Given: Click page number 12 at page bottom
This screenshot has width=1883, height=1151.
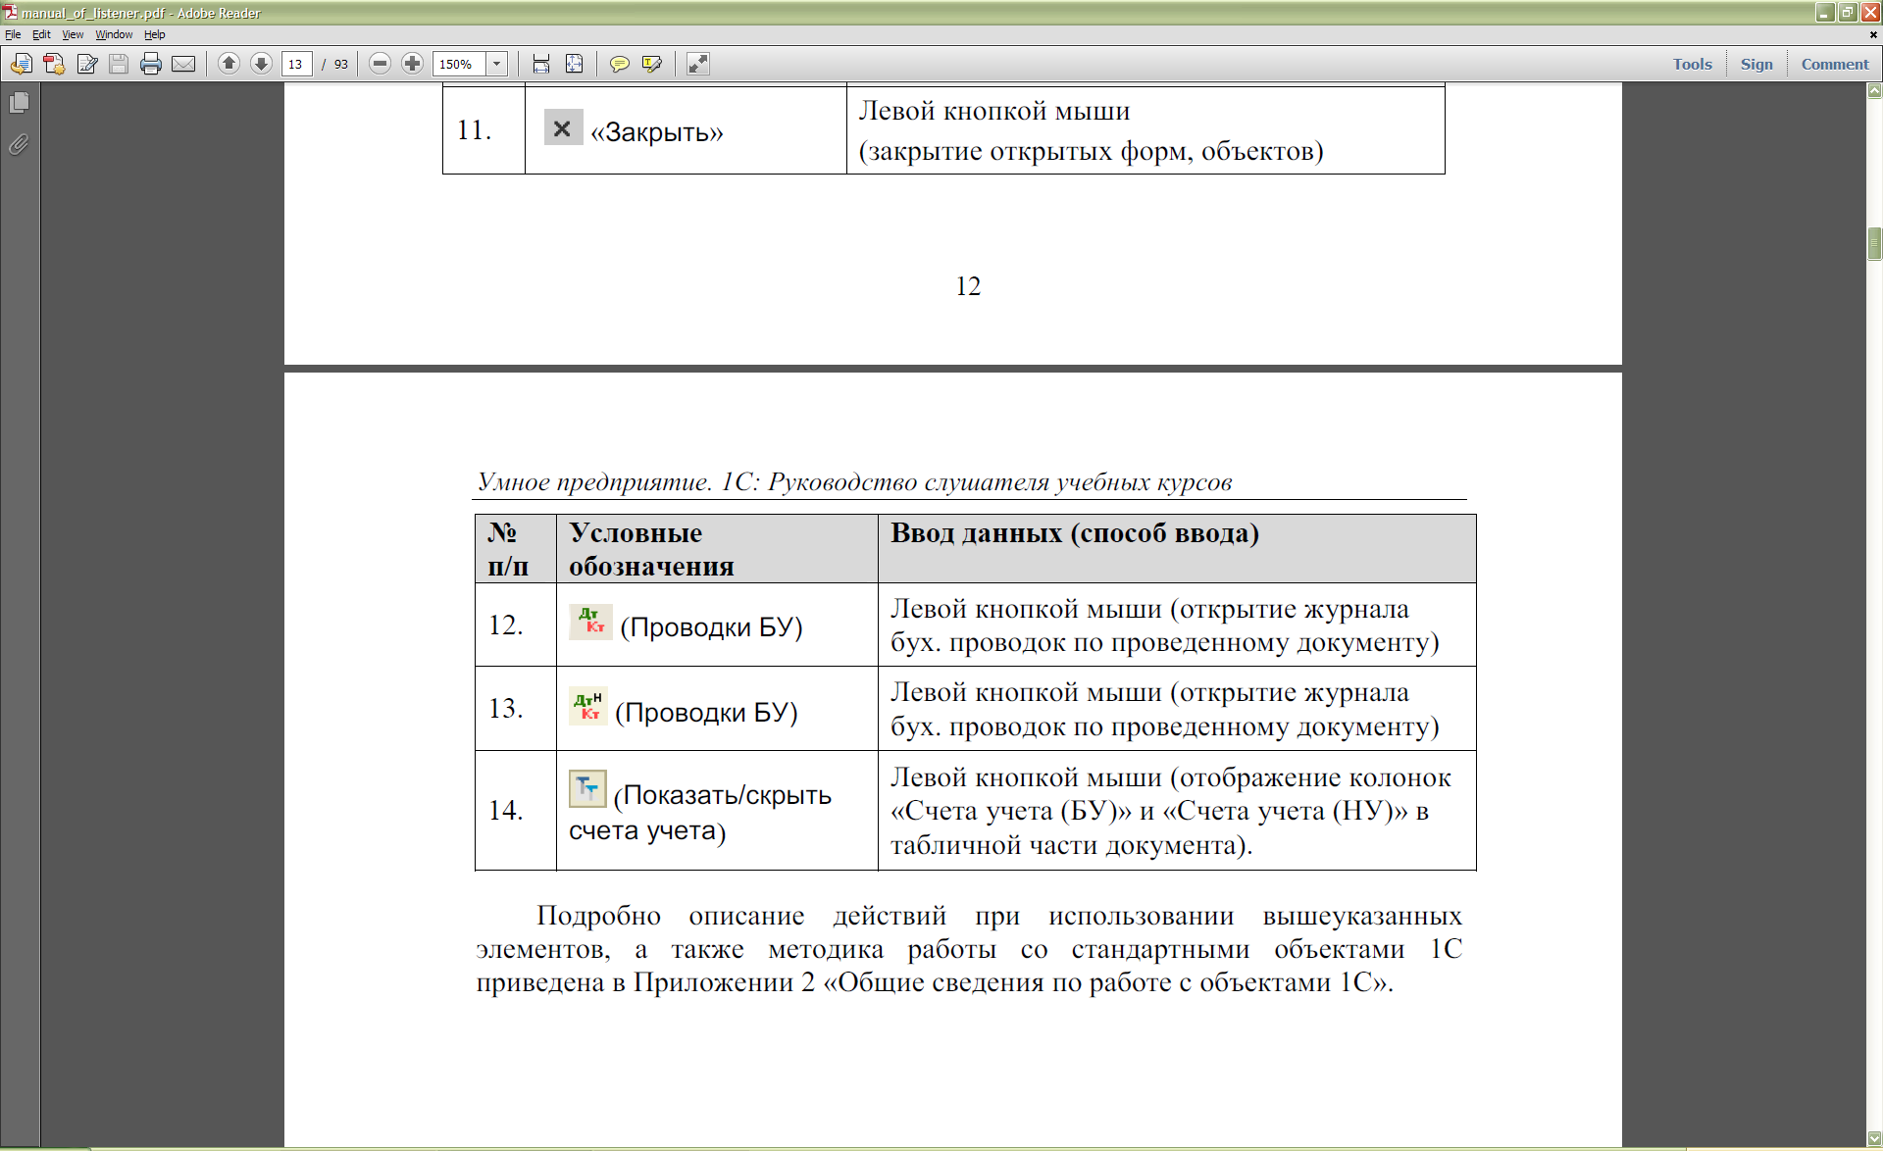Looking at the screenshot, I should 968,286.
